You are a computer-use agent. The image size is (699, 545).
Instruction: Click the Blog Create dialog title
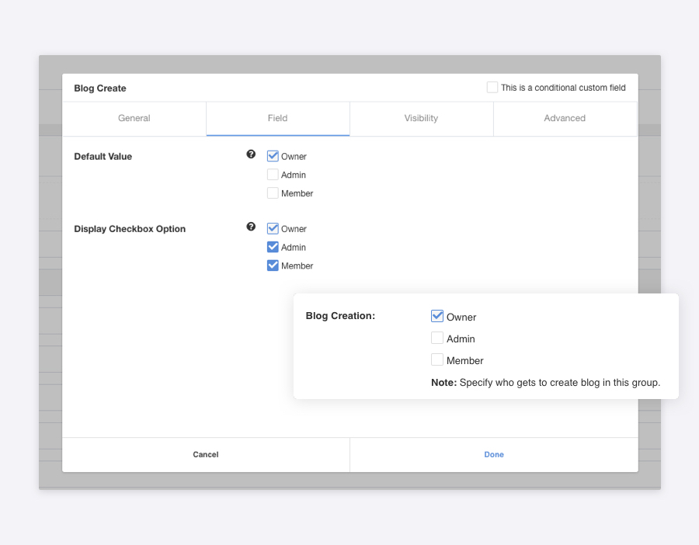tap(100, 89)
